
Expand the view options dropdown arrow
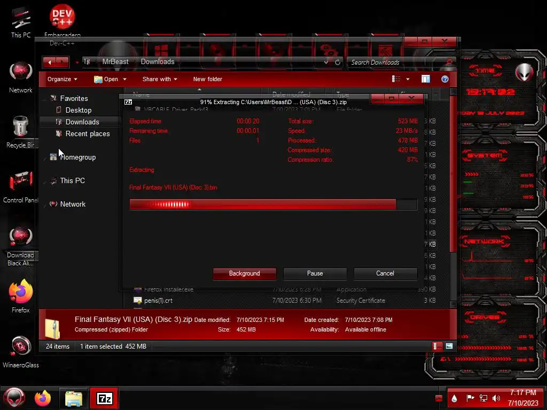pyautogui.click(x=408, y=79)
